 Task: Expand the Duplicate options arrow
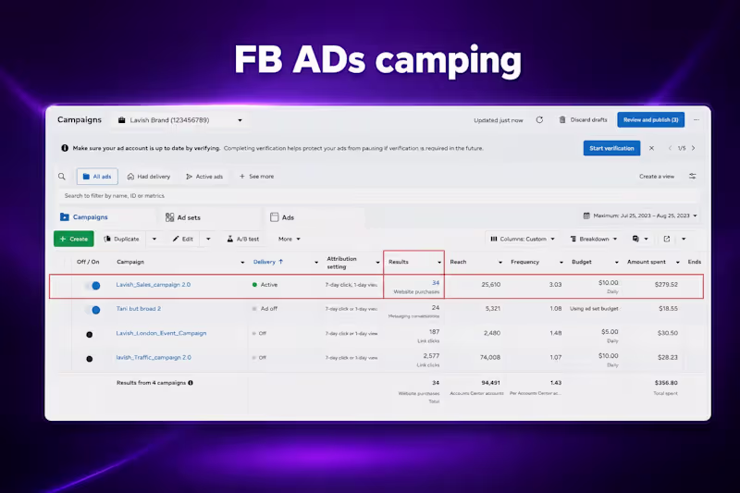coord(154,239)
